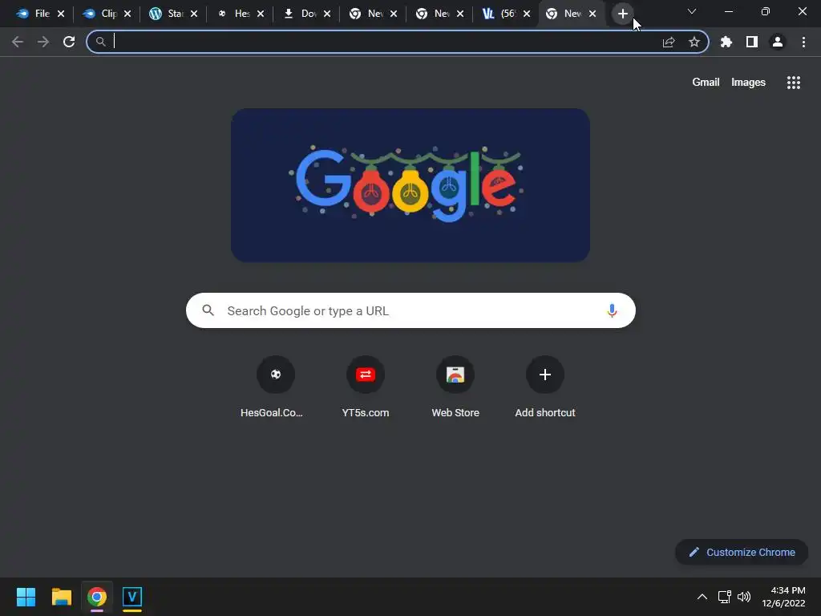The width and height of the screenshot is (821, 616).
Task: Close the WordPress Sta tab
Action: [194, 14]
